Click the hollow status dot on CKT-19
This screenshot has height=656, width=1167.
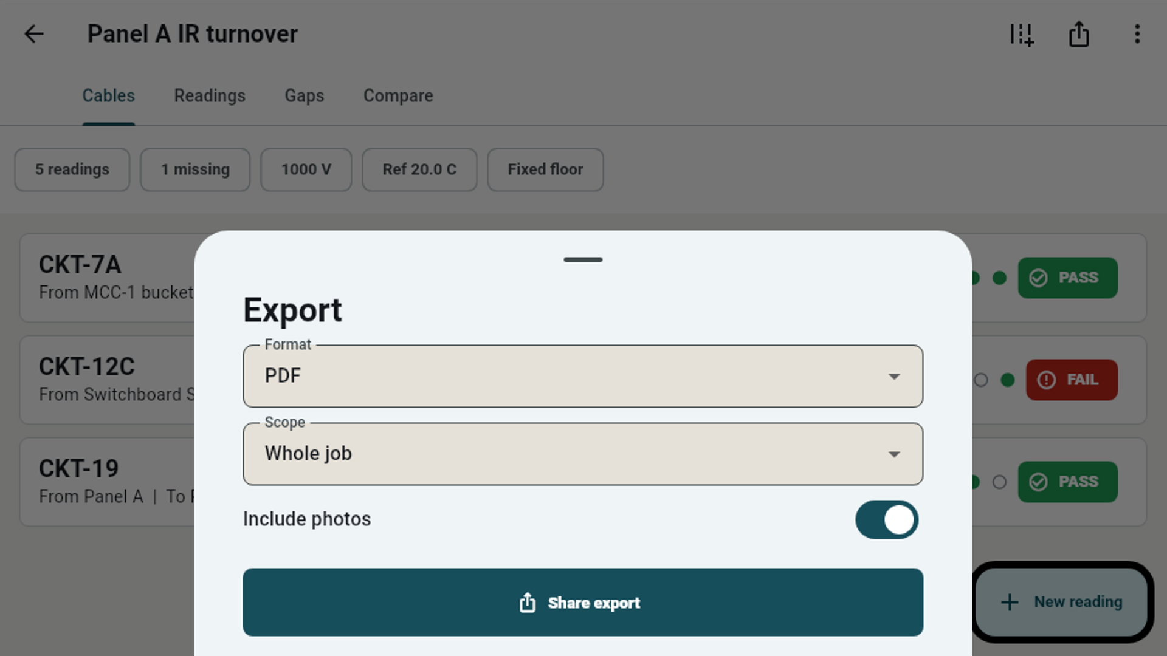click(999, 482)
